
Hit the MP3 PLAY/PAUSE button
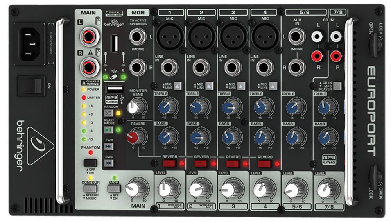click(x=108, y=130)
